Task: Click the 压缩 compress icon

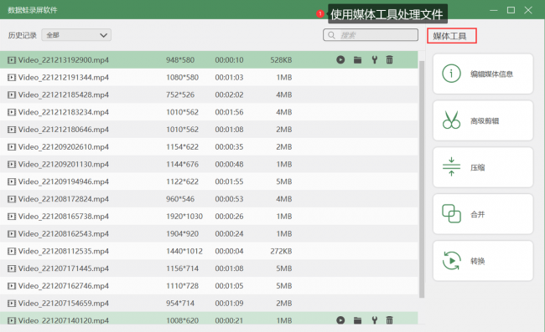Action: [451, 167]
